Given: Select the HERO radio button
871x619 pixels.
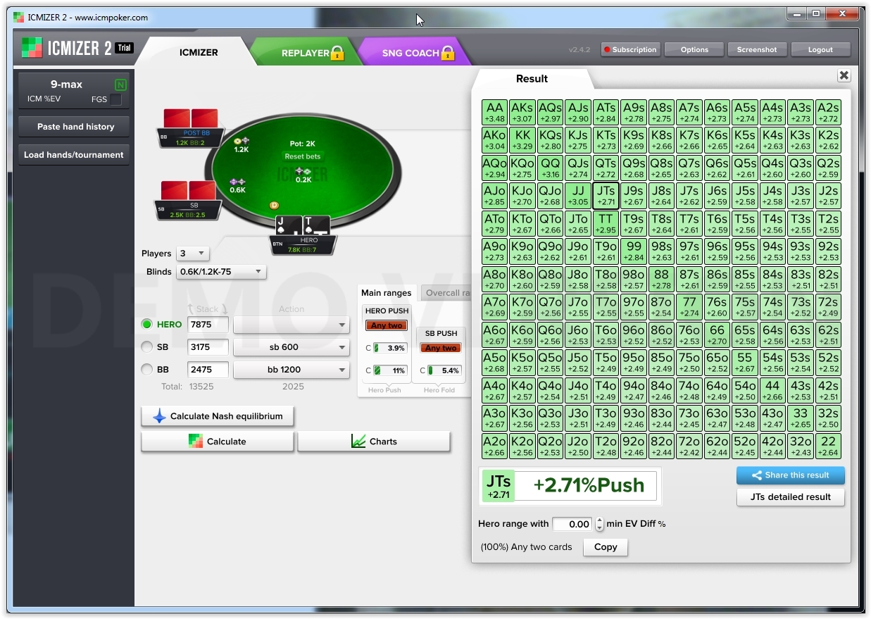Looking at the screenshot, I should point(147,325).
